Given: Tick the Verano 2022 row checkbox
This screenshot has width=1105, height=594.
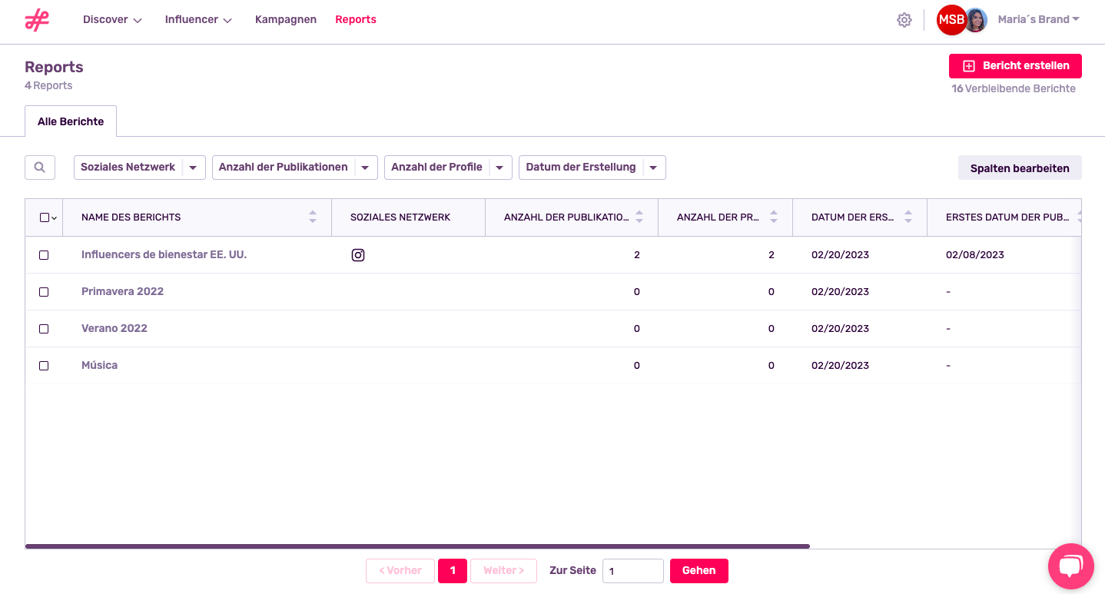Looking at the screenshot, I should tap(44, 329).
